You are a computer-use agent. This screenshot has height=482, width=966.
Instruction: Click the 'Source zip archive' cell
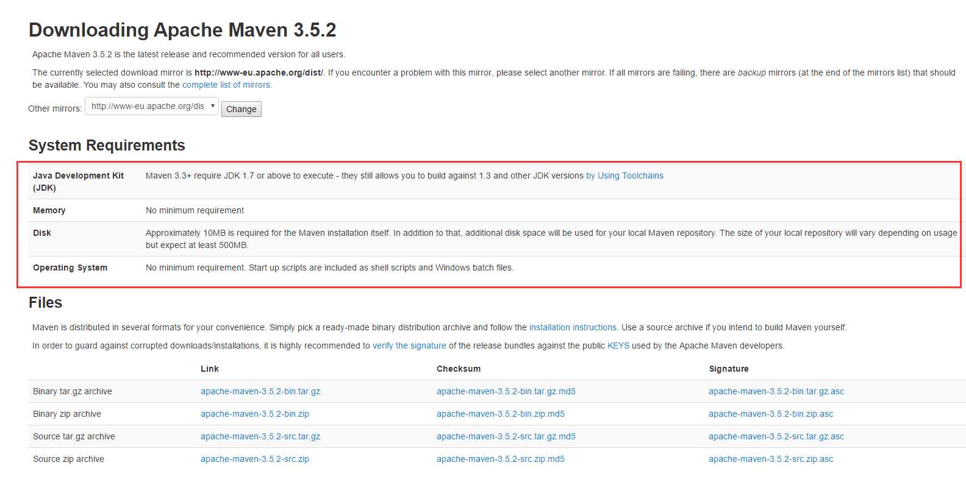point(68,459)
